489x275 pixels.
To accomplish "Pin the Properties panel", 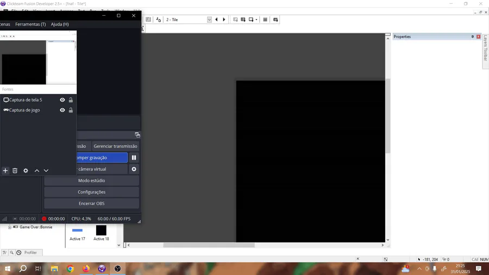I will [x=473, y=36].
